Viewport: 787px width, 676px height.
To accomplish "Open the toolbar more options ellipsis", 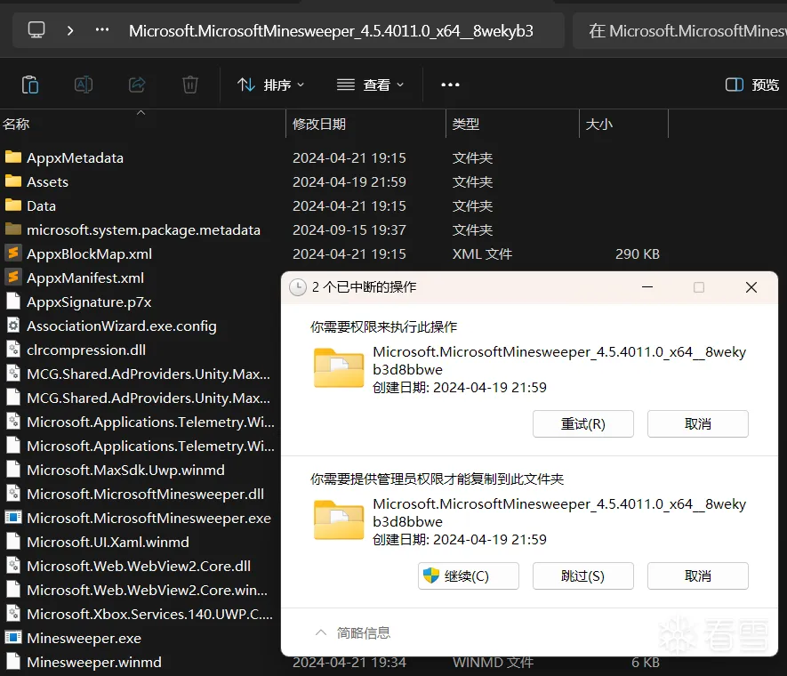I will [x=450, y=84].
